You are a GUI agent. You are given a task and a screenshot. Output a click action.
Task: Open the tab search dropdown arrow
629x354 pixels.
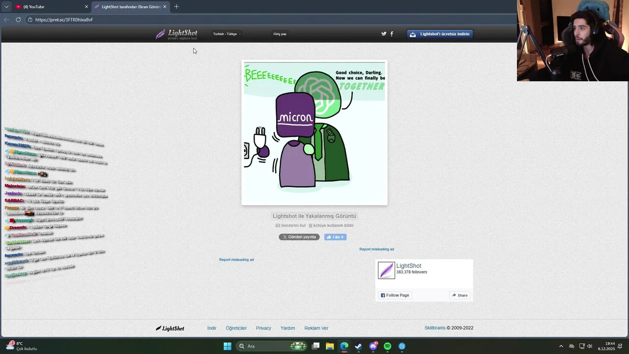(6, 7)
